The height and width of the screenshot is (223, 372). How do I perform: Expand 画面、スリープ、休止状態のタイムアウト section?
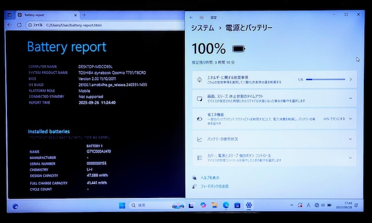[x=274, y=98]
